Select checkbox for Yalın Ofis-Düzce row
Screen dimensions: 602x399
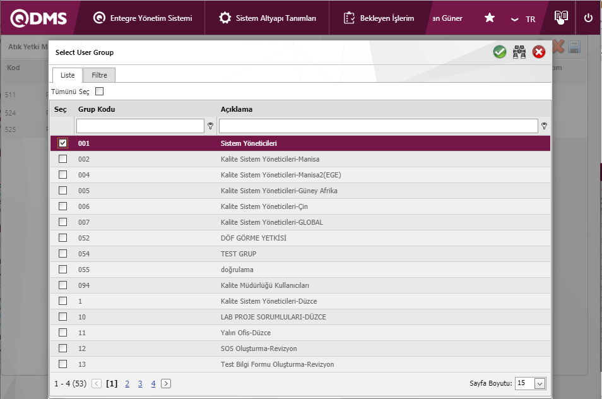tap(62, 333)
